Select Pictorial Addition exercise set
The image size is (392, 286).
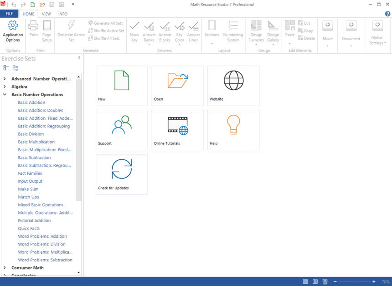[34, 220]
